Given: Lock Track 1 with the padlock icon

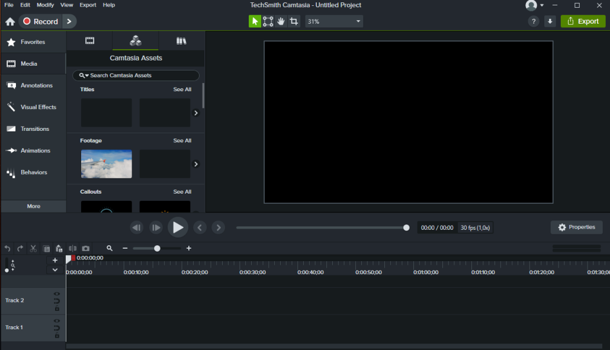Looking at the screenshot, I should (57, 335).
